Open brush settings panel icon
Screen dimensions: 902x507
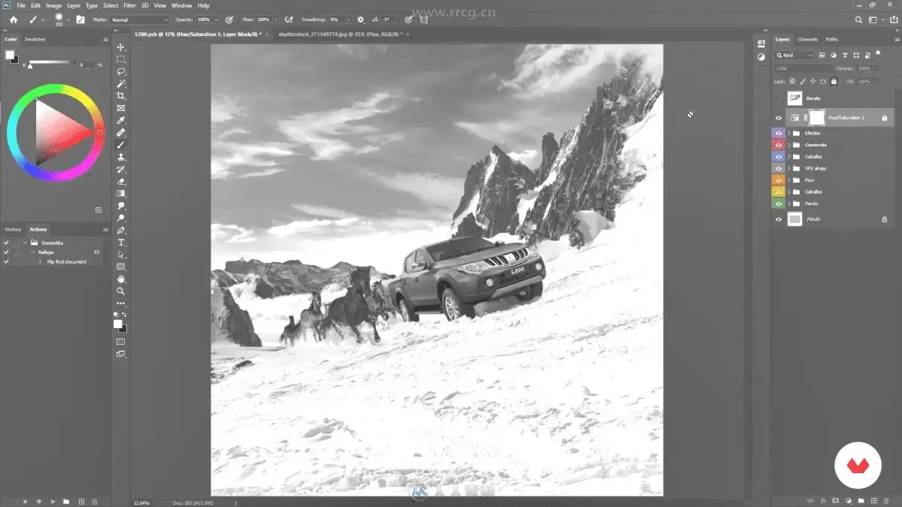click(80, 20)
